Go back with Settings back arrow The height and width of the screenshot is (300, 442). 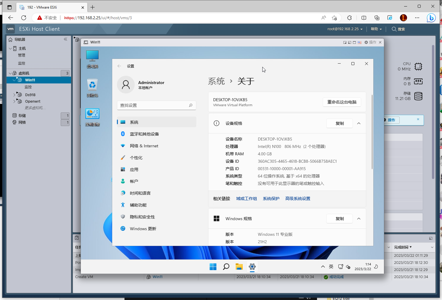(119, 66)
